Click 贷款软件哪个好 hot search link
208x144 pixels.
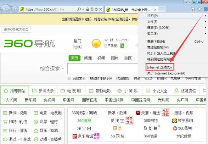[x=101, y=79]
